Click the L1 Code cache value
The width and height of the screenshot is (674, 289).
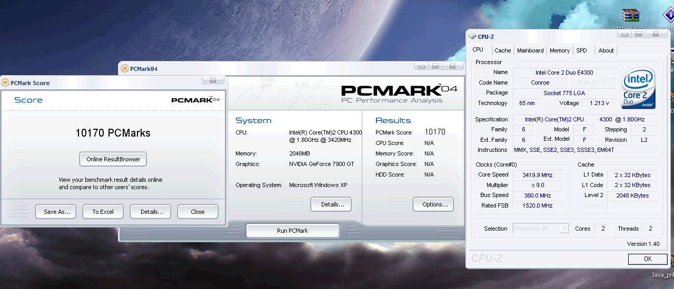(x=632, y=185)
